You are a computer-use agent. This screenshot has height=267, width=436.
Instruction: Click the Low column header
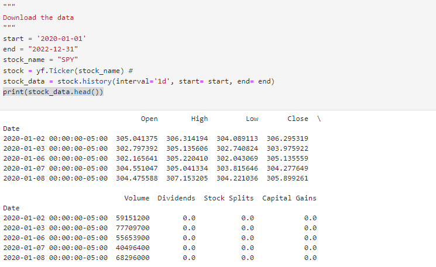[252, 119]
